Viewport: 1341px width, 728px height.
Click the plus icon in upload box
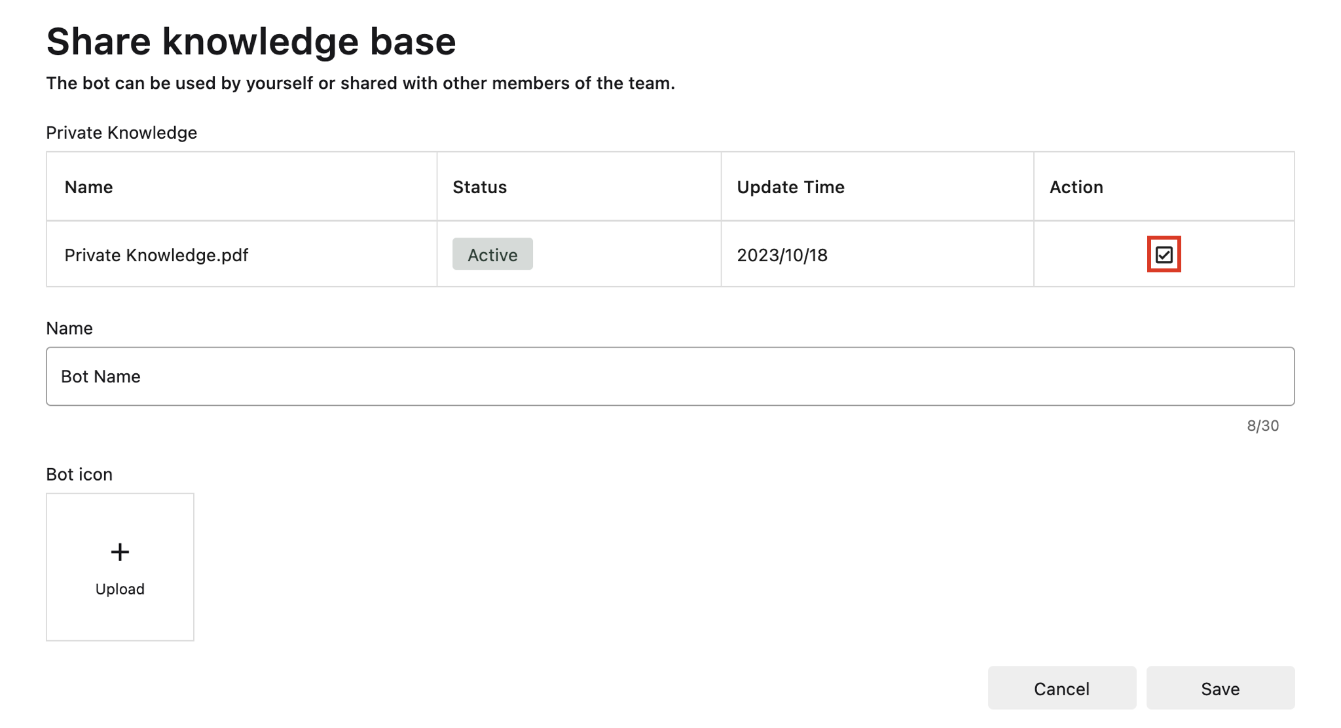120,552
